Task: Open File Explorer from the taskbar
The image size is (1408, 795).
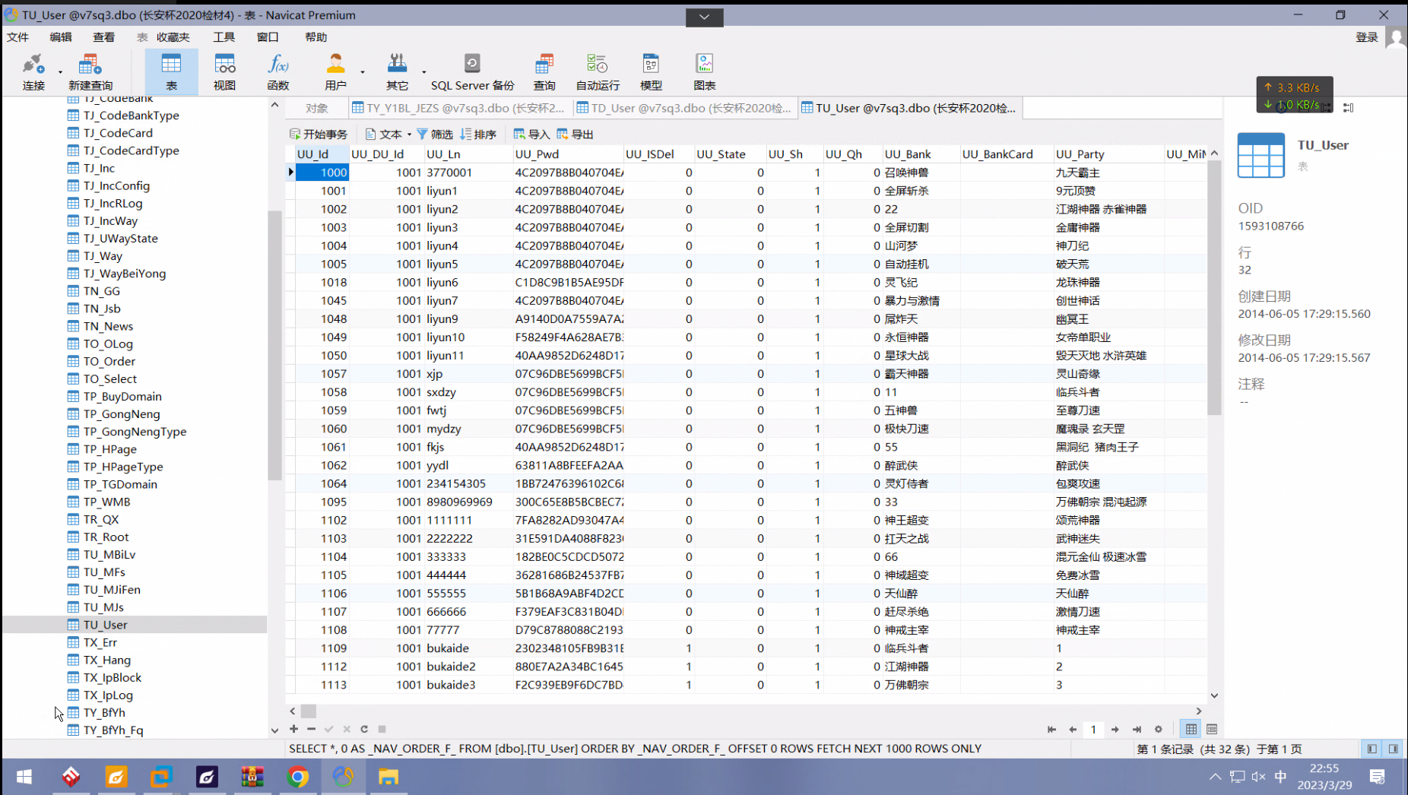Action: pos(388,777)
